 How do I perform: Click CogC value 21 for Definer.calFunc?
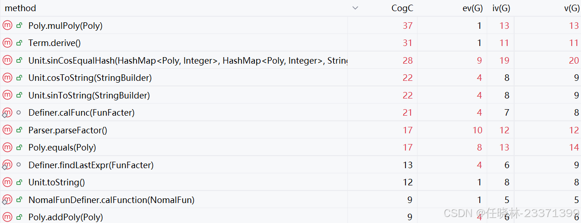408,112
